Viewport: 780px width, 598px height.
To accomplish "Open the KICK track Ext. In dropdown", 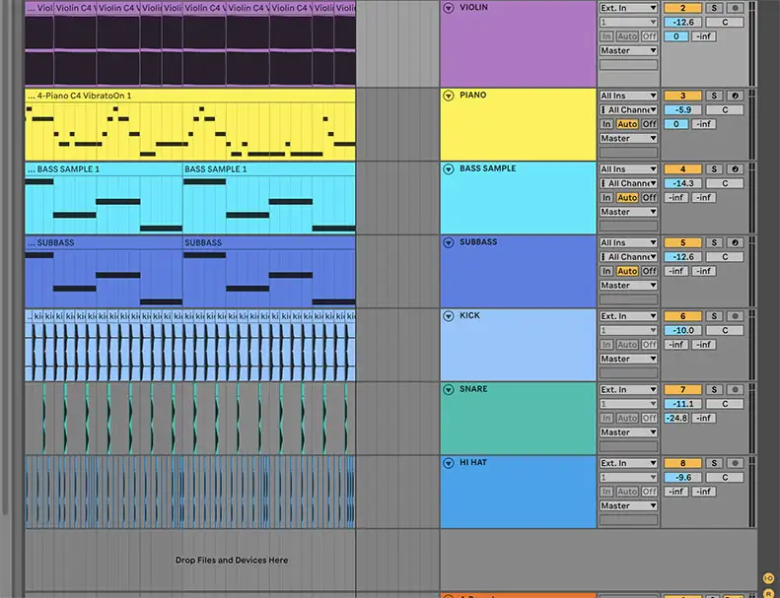I will point(628,316).
